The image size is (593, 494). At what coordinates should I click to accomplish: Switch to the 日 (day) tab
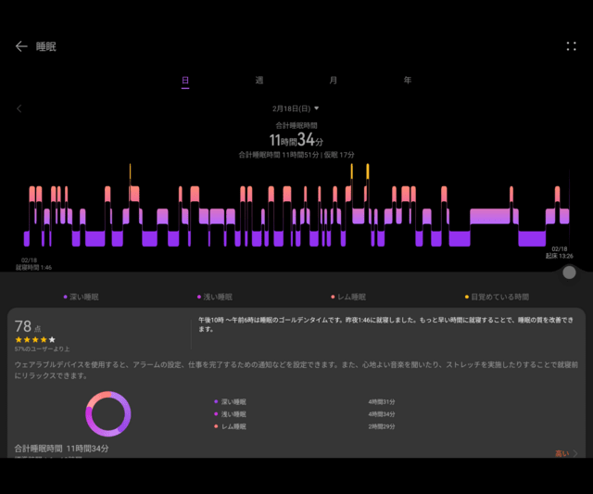[x=185, y=82]
